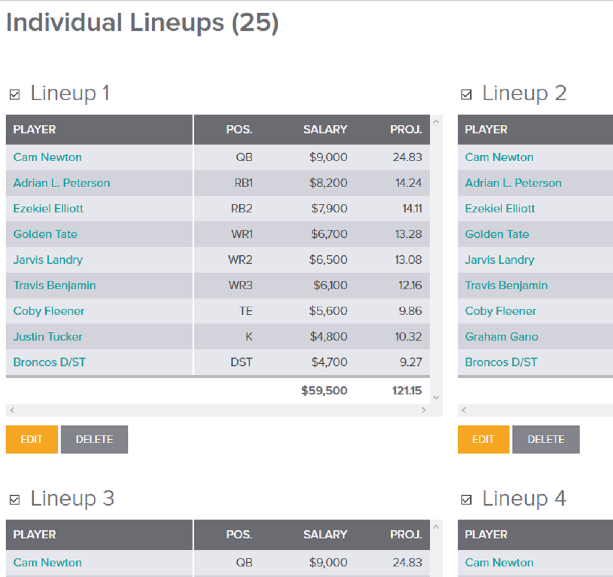Click the PROJ. column header in Lineup 1

406,129
